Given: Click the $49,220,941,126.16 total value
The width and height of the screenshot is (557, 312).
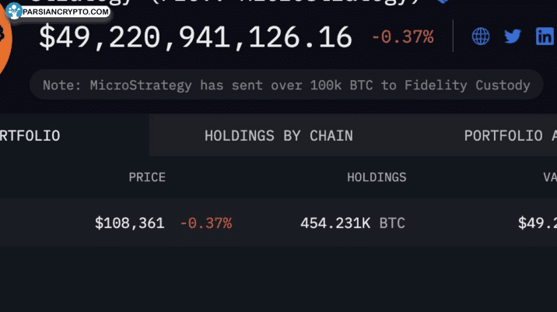Looking at the screenshot, I should [x=195, y=37].
